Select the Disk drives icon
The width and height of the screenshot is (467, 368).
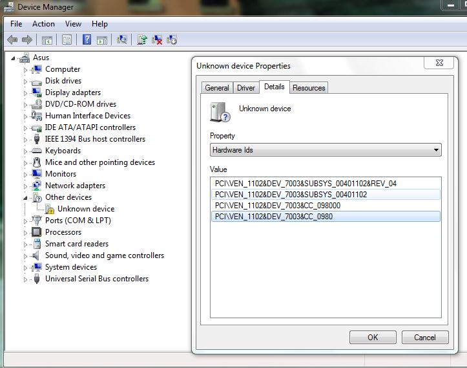pos(37,81)
